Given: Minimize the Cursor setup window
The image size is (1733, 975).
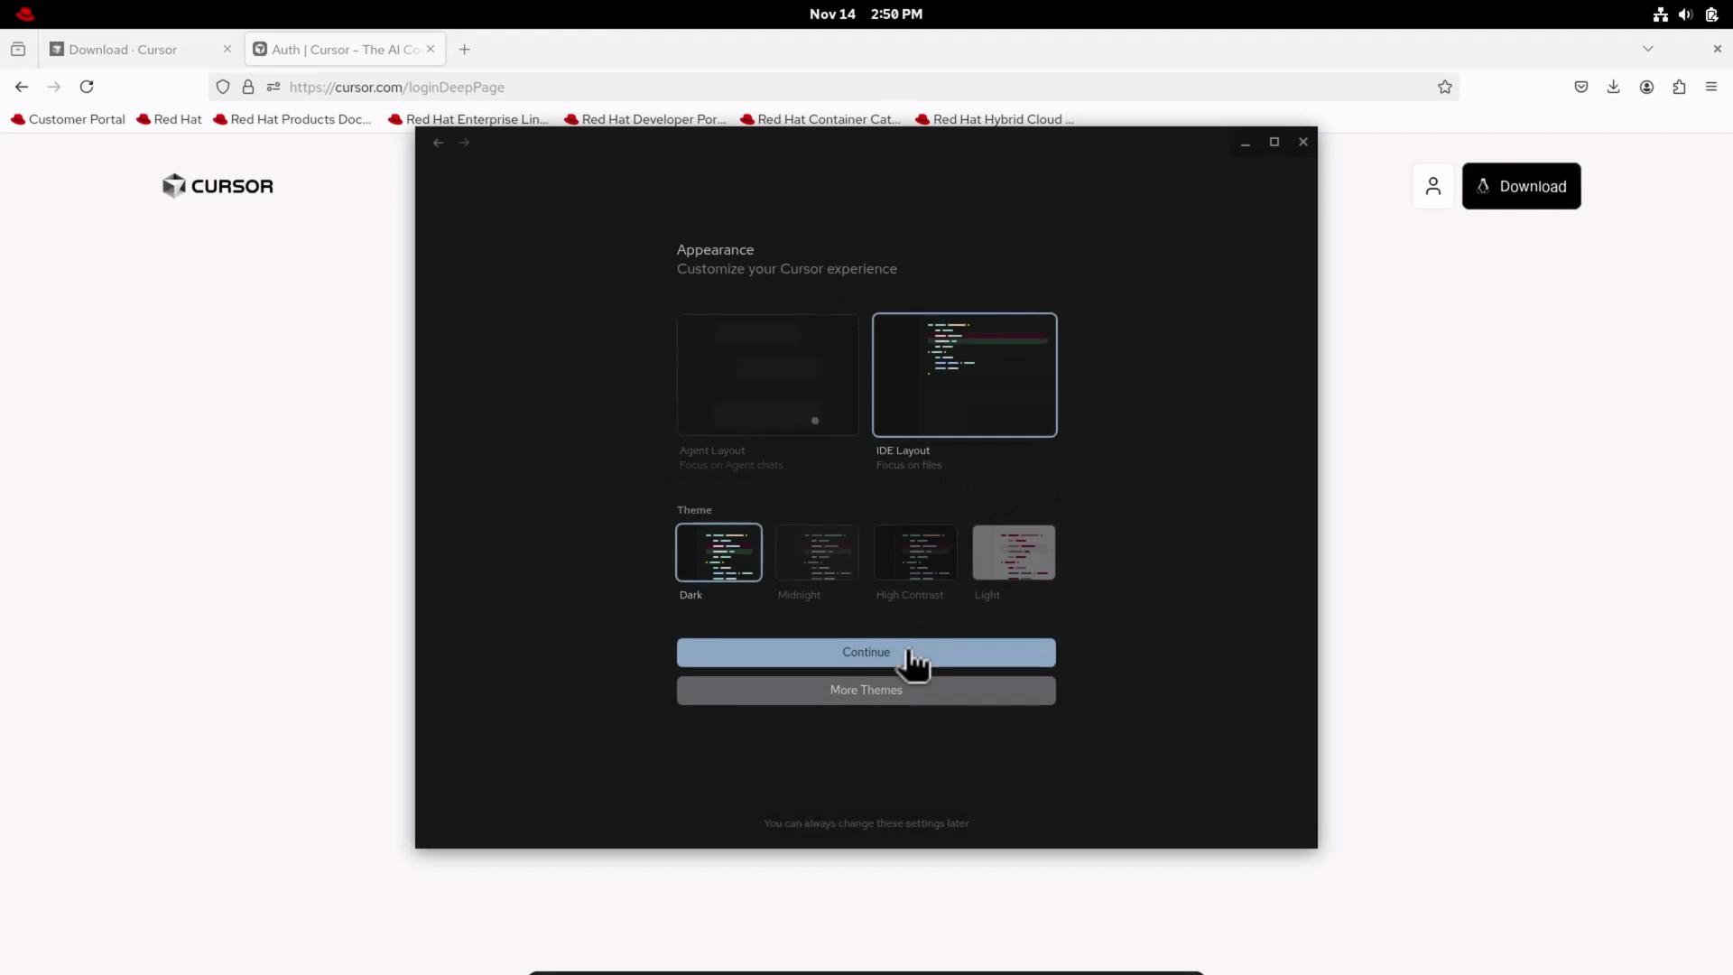Looking at the screenshot, I should pos(1245,143).
